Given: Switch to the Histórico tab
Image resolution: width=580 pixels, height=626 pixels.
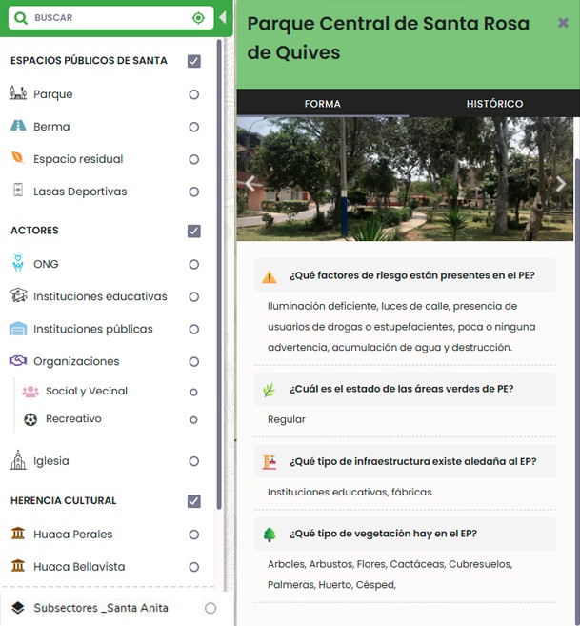Looking at the screenshot, I should 494,104.
